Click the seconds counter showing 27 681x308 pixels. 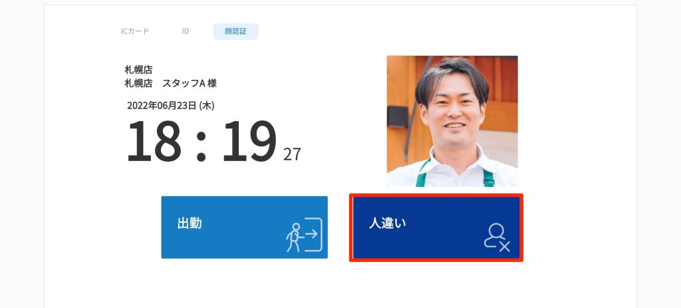click(x=292, y=154)
